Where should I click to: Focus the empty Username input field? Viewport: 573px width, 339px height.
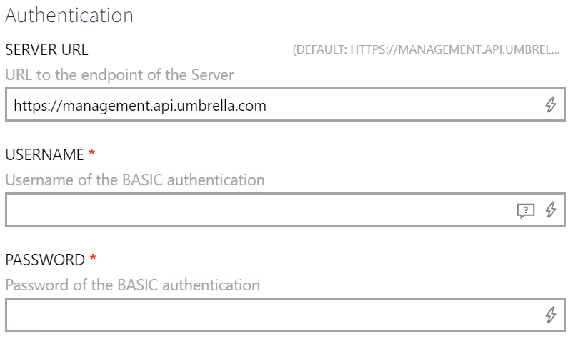tap(257, 210)
